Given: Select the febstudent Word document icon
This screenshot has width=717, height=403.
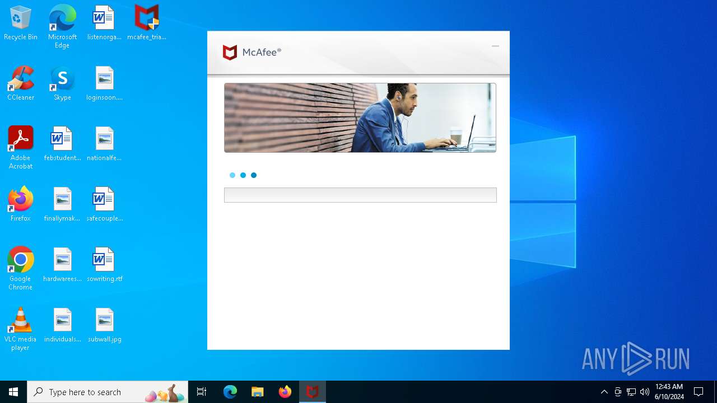Looking at the screenshot, I should tap(62, 144).
